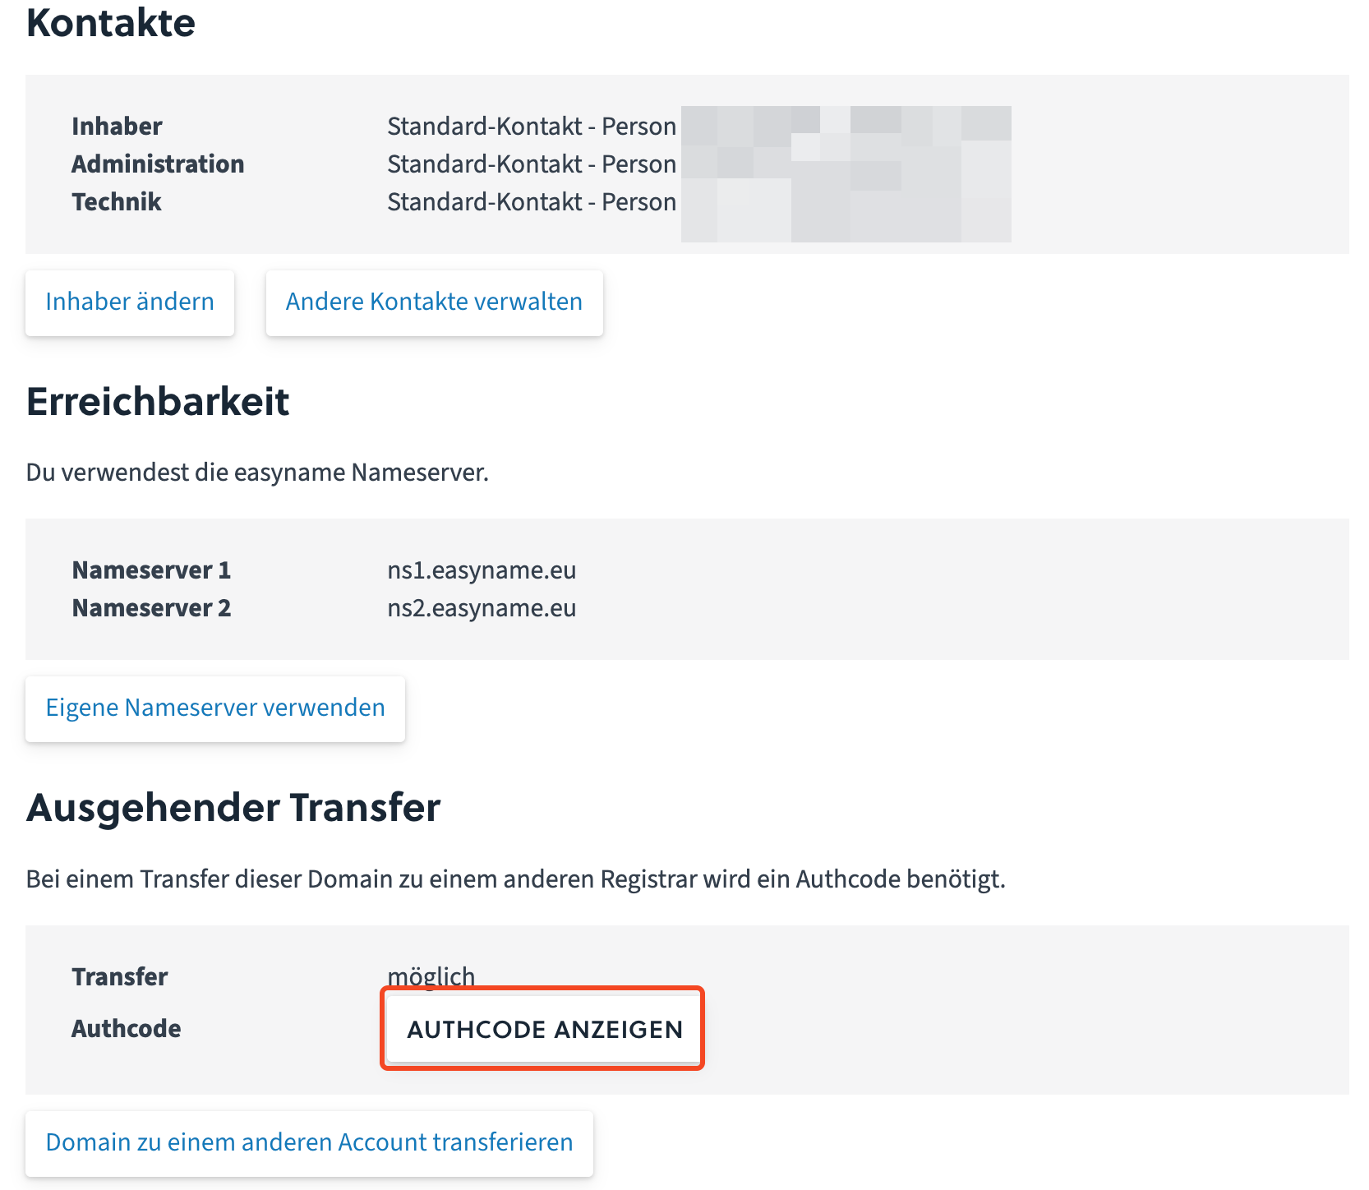This screenshot has height=1190, width=1369.
Task: Click the Erreichbarkeit section heading
Action: tap(158, 402)
